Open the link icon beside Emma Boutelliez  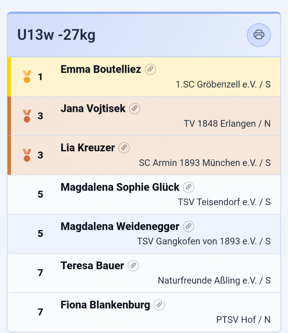click(x=150, y=69)
